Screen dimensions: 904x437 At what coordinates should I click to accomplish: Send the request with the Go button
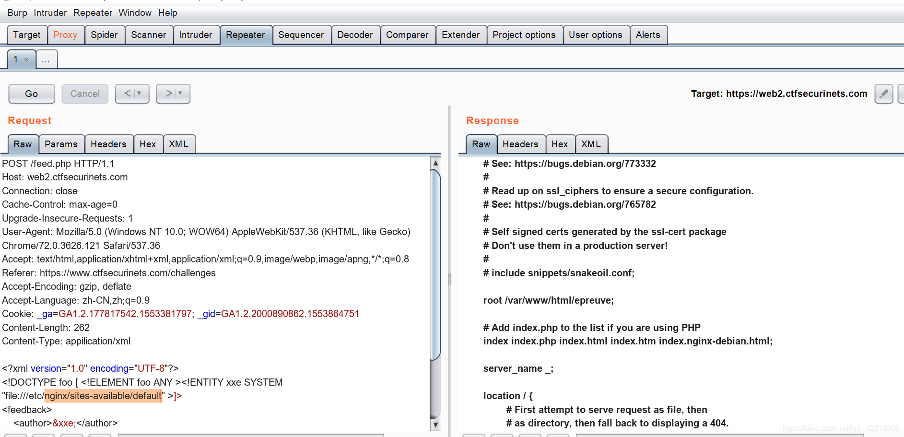click(32, 94)
